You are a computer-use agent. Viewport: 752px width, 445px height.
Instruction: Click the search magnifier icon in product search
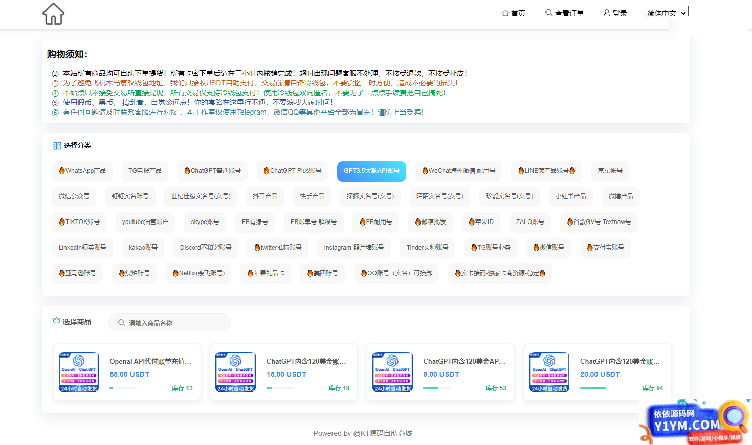(121, 323)
